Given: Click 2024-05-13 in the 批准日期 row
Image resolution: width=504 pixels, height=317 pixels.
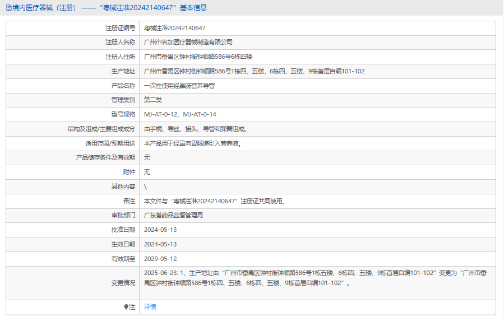Looking at the screenshot, I should pos(160,230).
